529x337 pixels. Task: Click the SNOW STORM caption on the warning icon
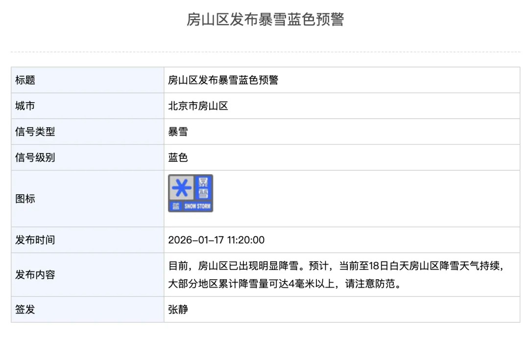(197, 206)
